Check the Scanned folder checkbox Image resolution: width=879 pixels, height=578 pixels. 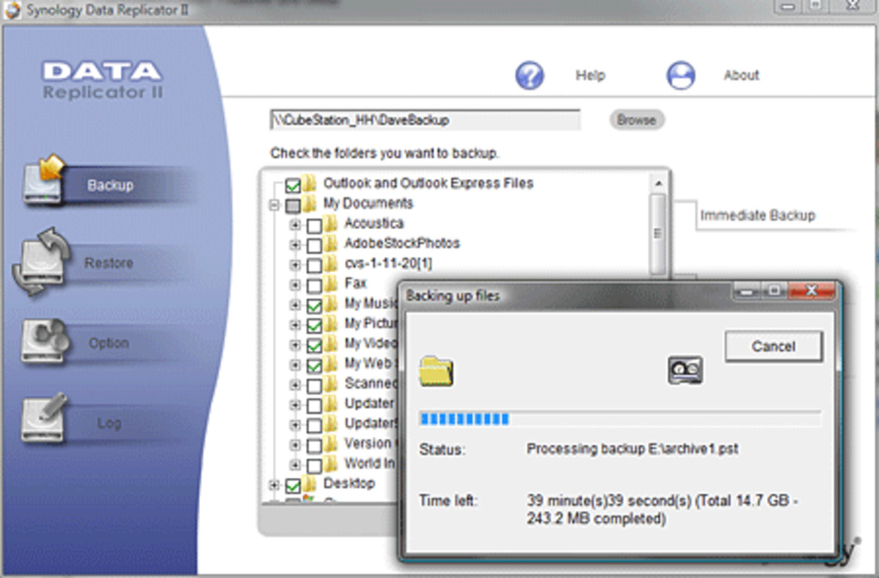pos(314,386)
